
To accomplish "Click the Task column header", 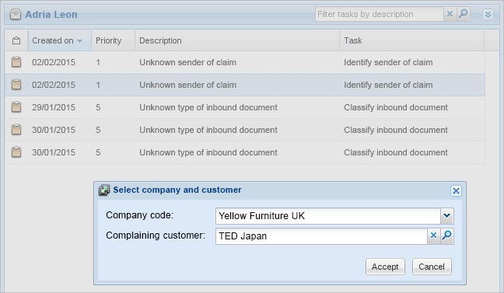I will tap(411, 40).
